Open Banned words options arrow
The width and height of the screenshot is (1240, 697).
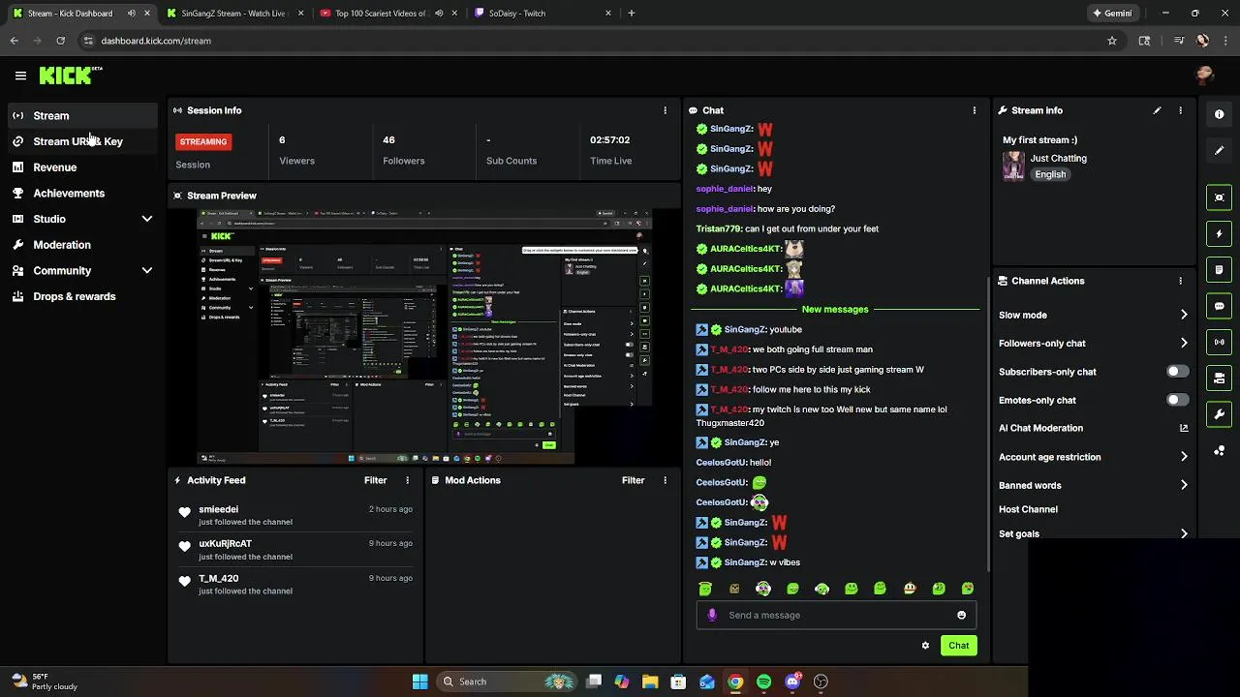pyautogui.click(x=1184, y=485)
